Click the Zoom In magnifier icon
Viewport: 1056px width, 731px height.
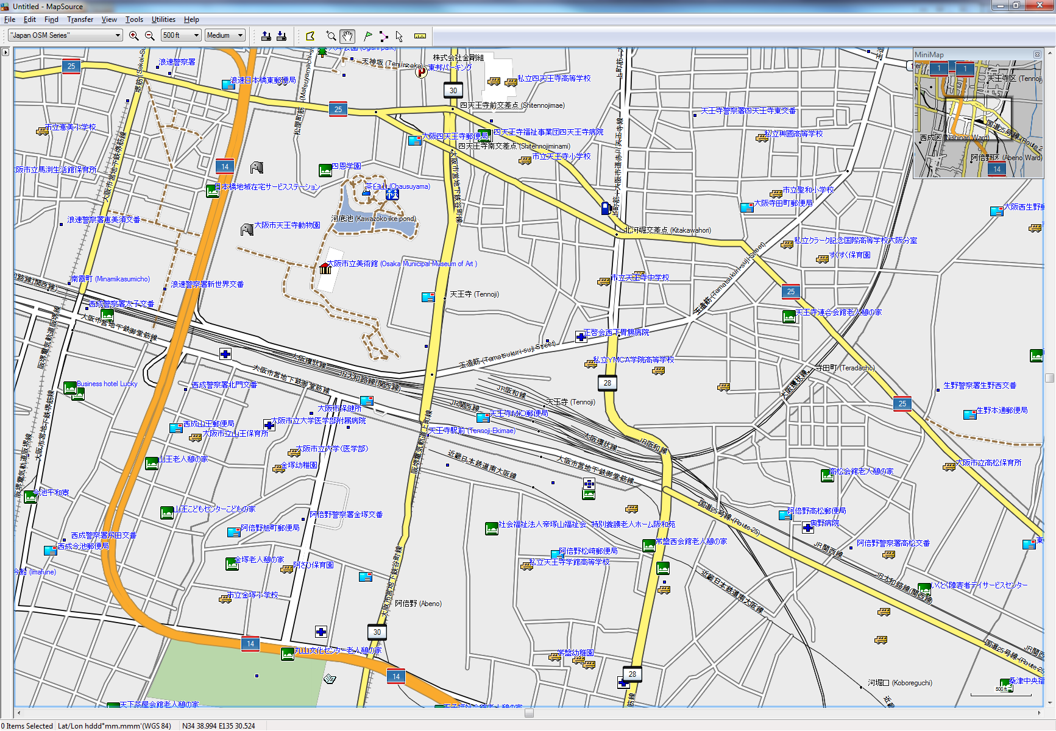pyautogui.click(x=134, y=36)
